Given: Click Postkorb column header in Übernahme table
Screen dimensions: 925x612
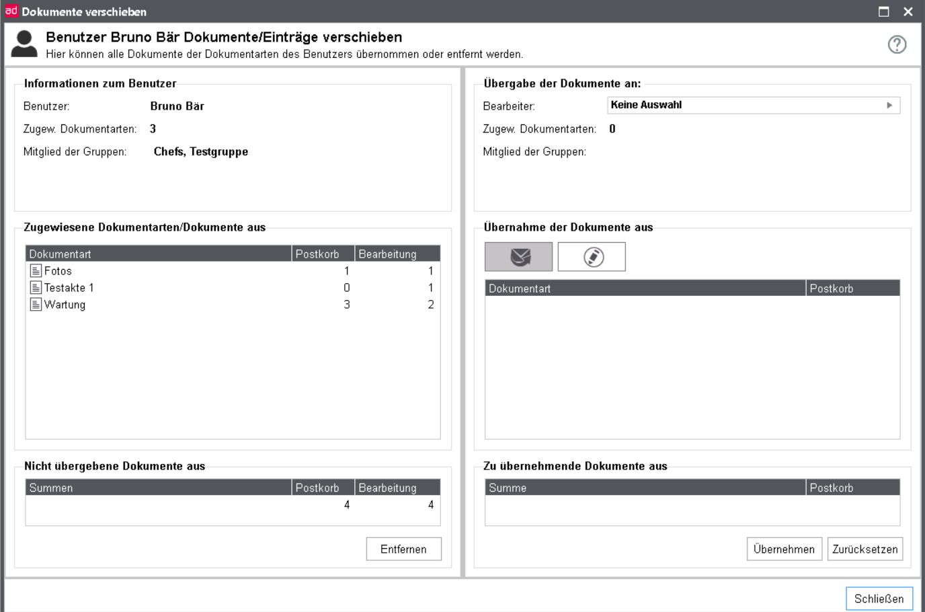Looking at the screenshot, I should pyautogui.click(x=852, y=289).
